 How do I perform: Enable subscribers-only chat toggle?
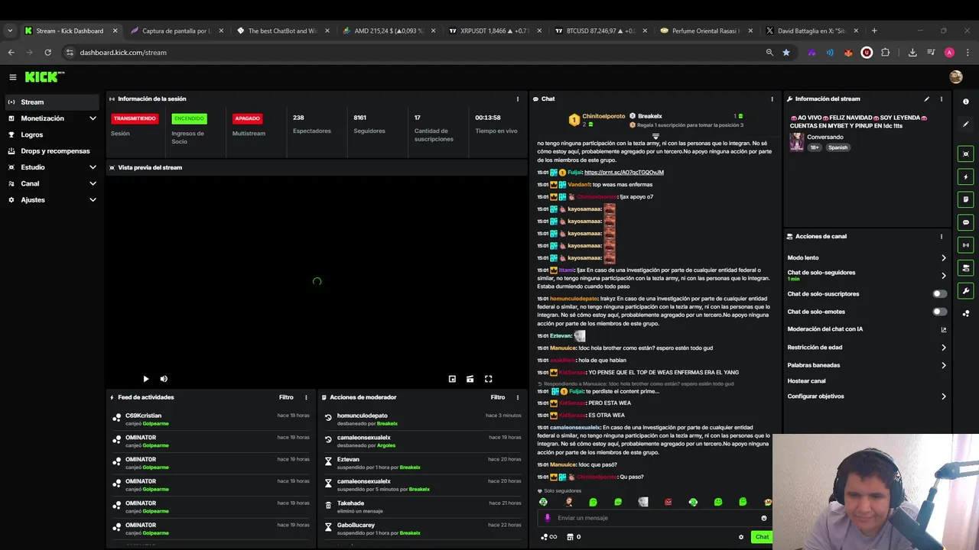pos(939,294)
